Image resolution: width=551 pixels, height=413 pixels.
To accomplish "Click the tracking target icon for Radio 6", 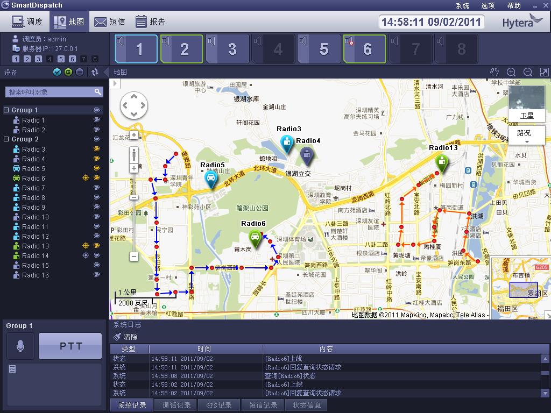I will point(86,177).
